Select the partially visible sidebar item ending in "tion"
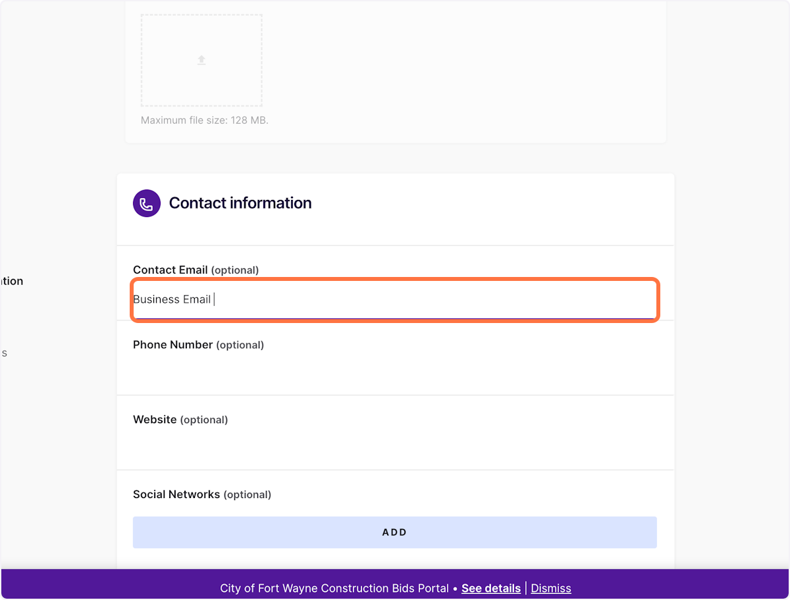This screenshot has height=600, width=790. [11, 281]
